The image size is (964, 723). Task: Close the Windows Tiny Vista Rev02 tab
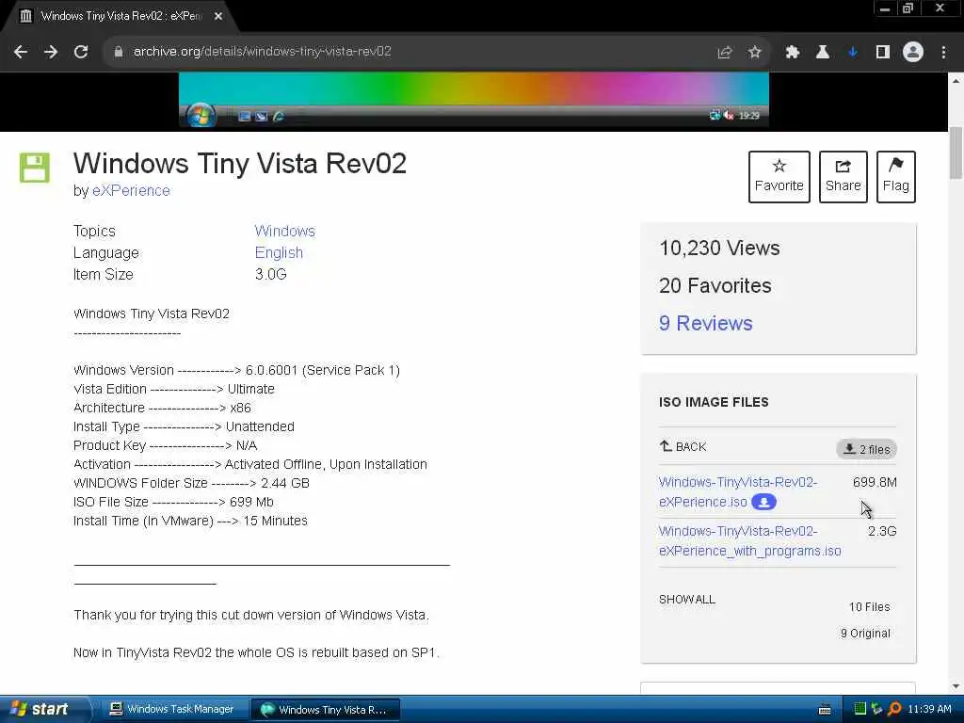(218, 16)
